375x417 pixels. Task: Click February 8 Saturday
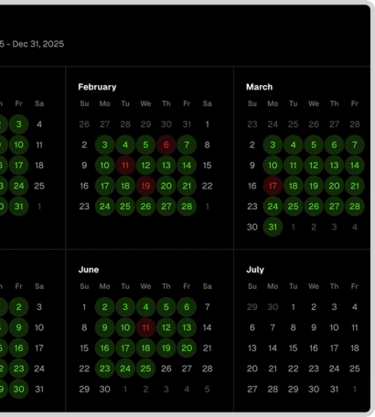207,144
